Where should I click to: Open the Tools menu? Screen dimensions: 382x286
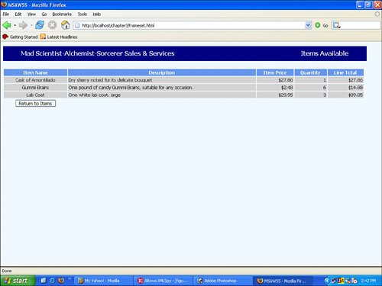pos(83,14)
